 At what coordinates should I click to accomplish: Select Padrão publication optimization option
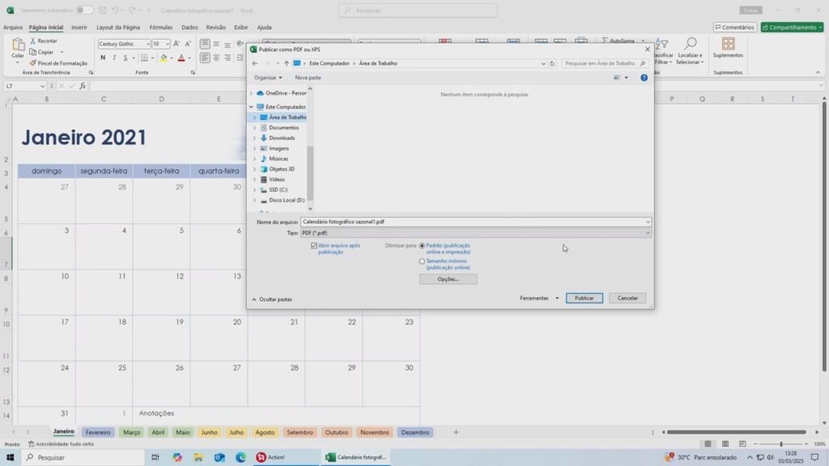422,245
